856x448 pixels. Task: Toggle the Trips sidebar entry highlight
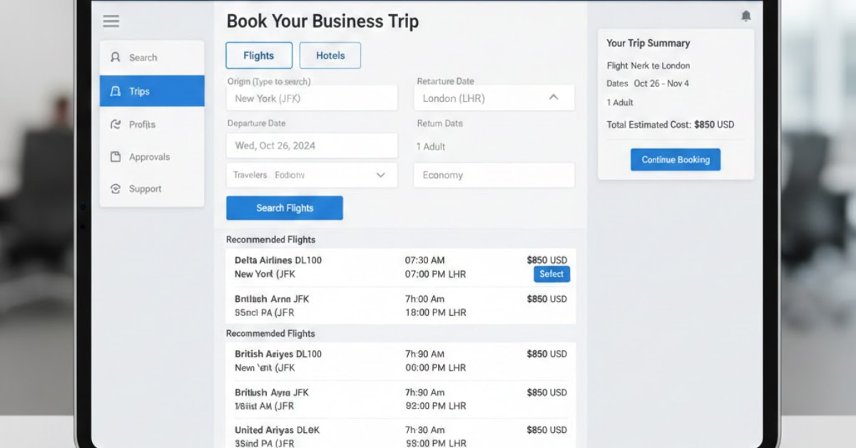[x=152, y=91]
